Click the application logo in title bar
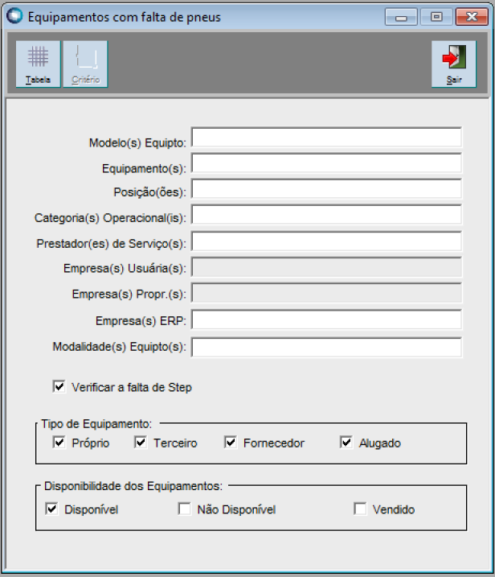This screenshot has height=577, width=495. tap(14, 16)
